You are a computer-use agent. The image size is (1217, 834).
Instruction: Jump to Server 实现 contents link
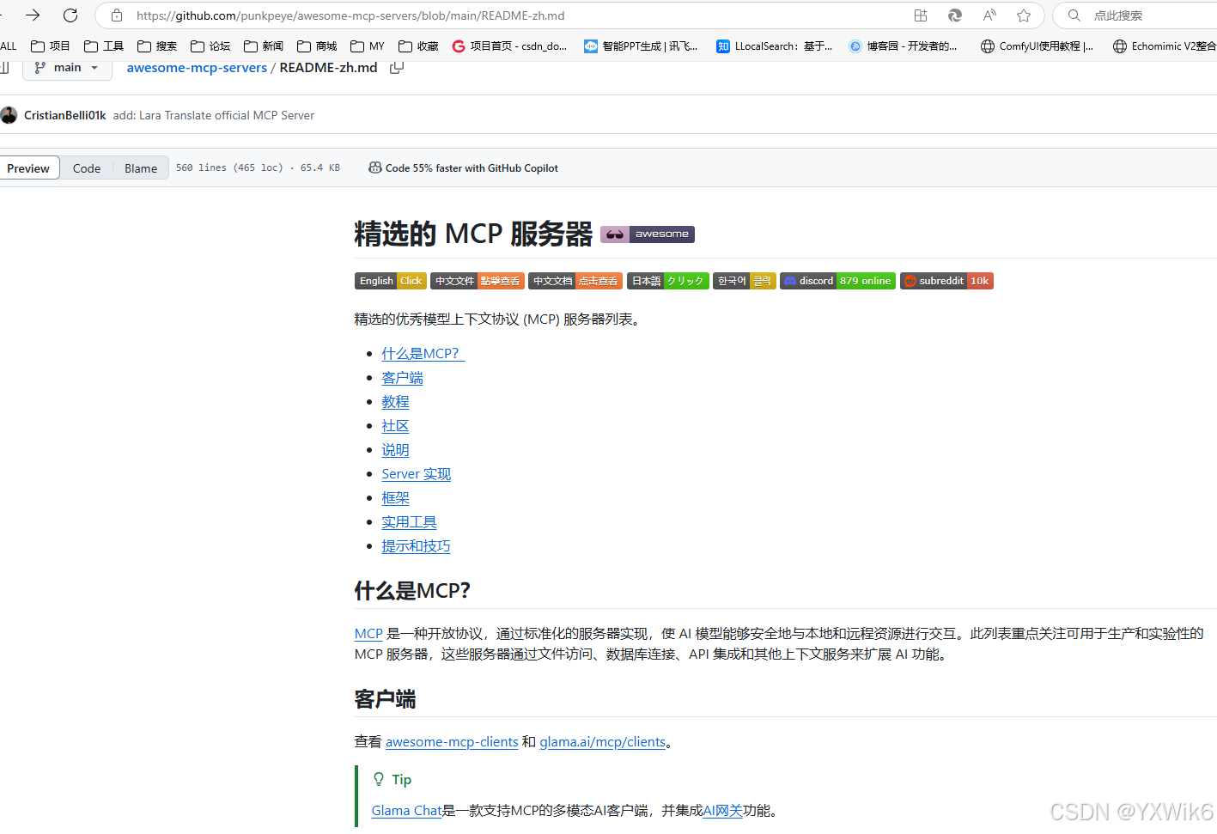(x=417, y=474)
